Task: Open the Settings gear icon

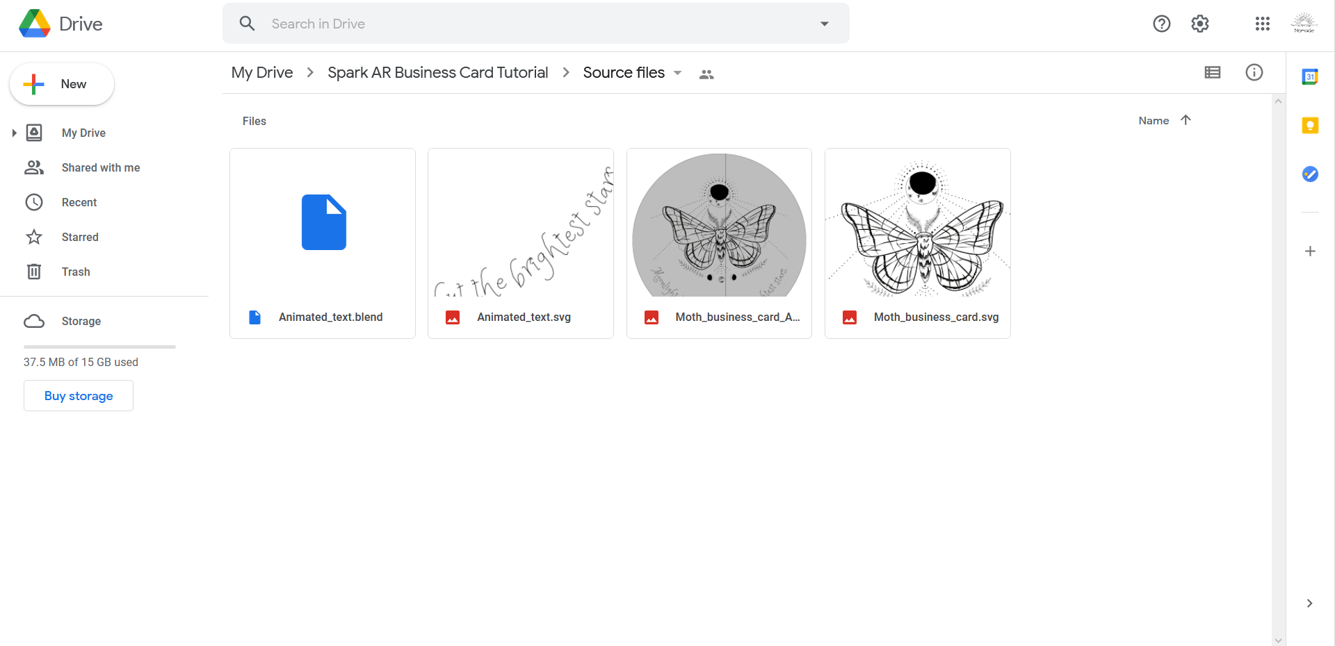Action: click(1200, 24)
